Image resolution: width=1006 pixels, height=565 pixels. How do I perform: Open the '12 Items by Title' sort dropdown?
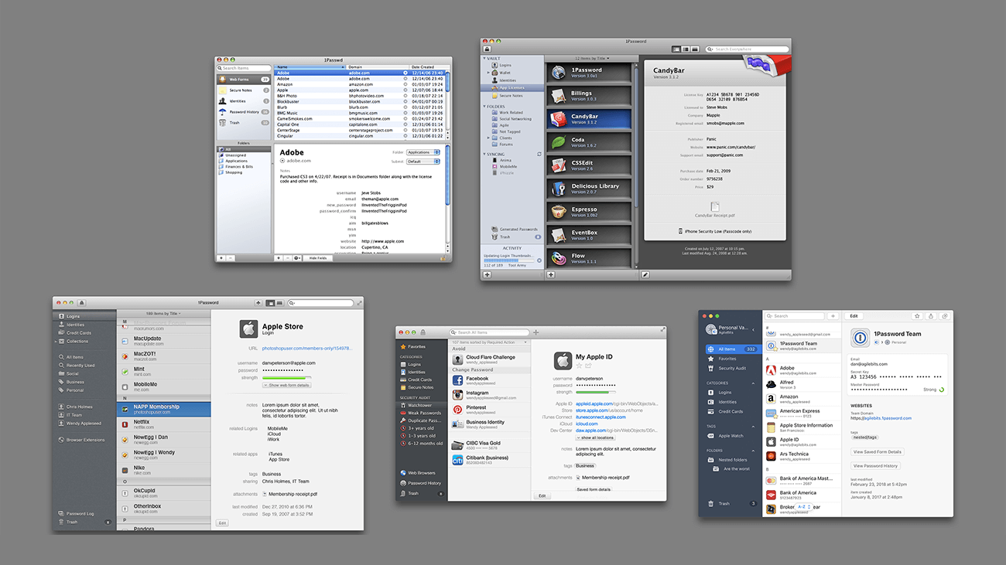(x=592, y=59)
